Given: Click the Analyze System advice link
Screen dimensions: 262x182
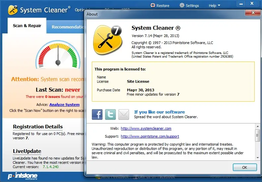Looking at the screenshot, I should 64,105.
